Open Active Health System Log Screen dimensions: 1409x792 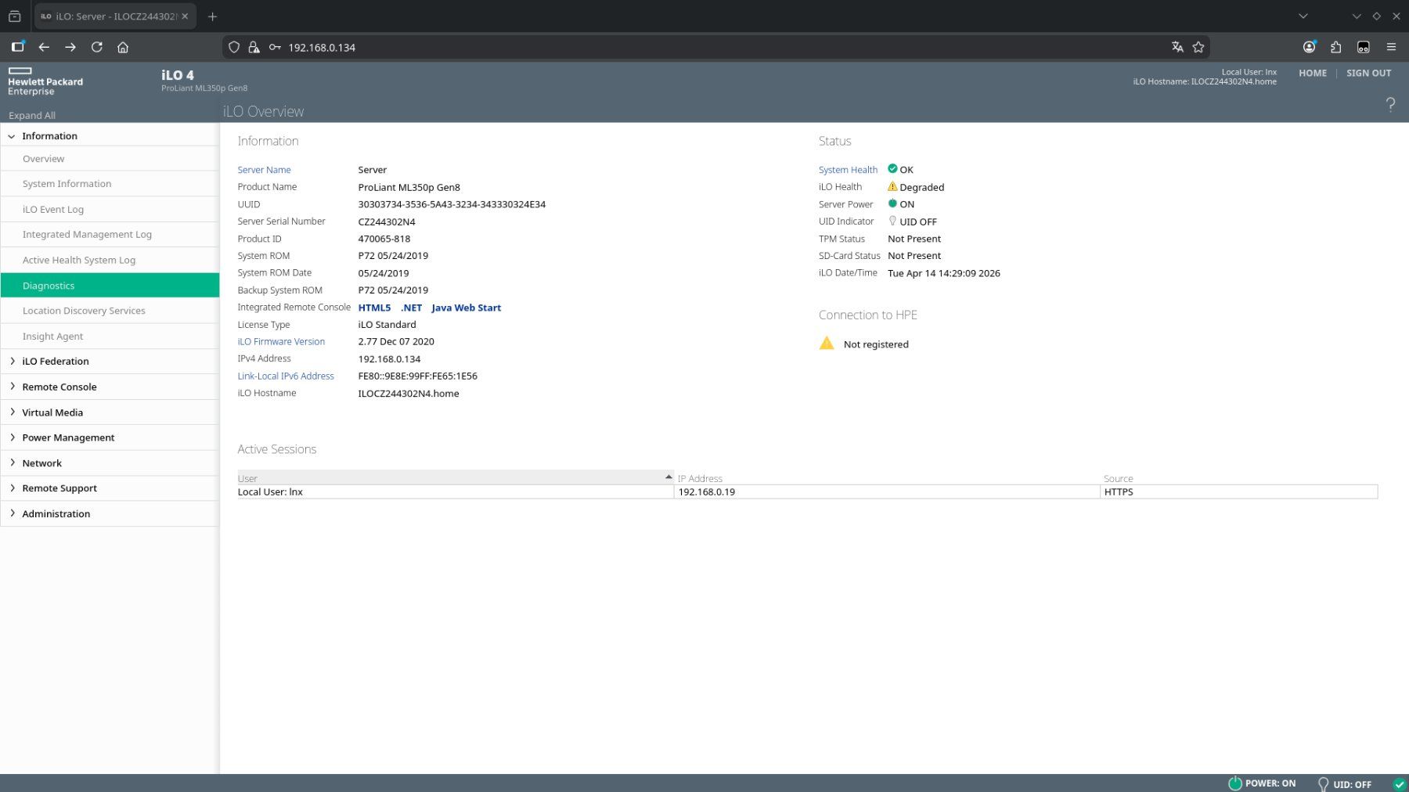[x=110, y=260]
